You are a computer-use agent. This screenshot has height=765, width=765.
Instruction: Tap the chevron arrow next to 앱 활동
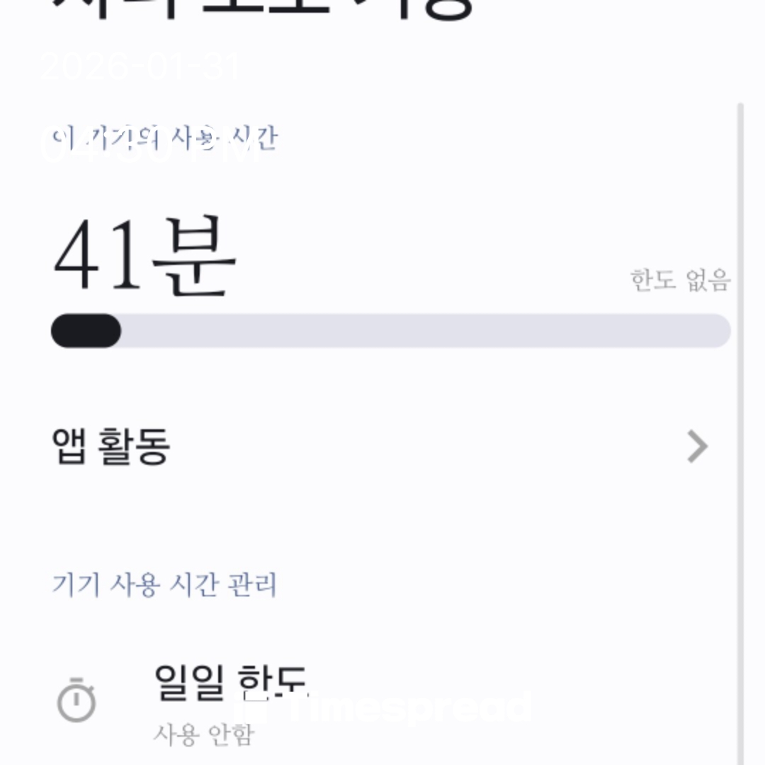coord(698,447)
